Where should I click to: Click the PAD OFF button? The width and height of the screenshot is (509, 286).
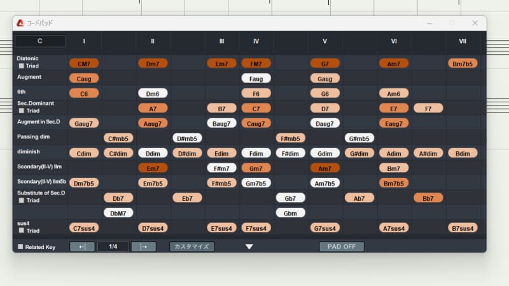[x=342, y=247]
